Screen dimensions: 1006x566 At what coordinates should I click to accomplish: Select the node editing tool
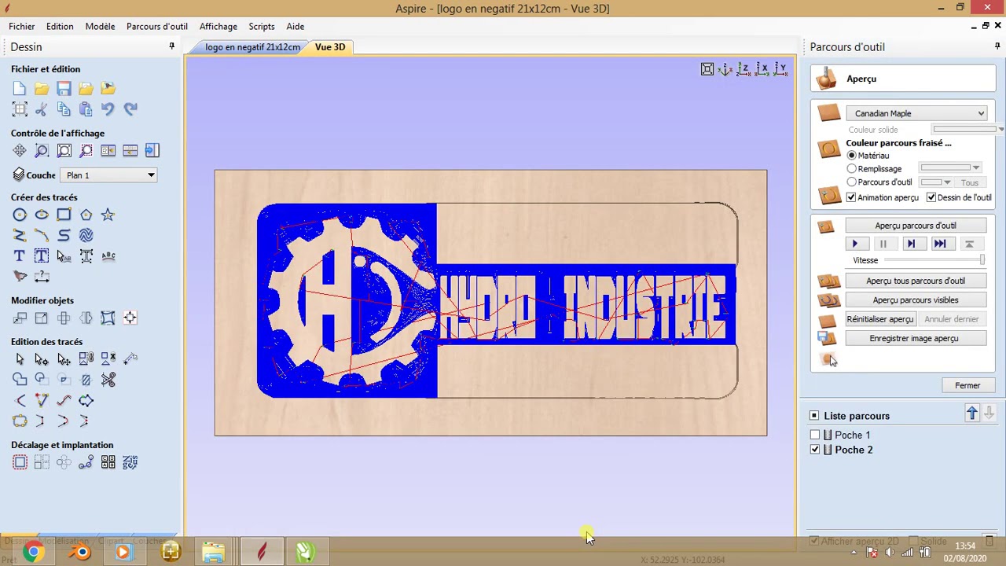(x=42, y=359)
